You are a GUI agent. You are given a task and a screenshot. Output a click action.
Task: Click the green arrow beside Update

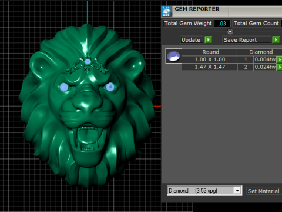tap(209, 40)
